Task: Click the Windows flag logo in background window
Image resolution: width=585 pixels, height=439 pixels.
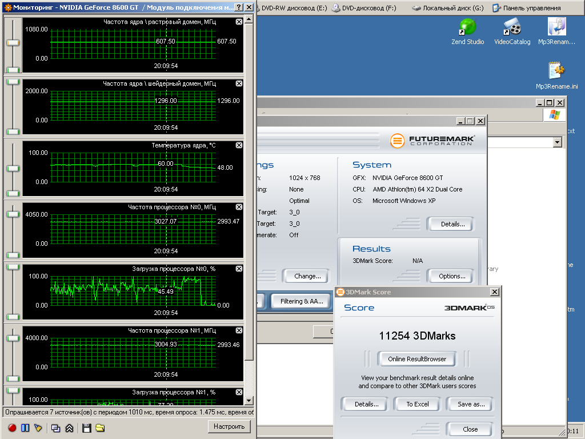Action: pos(554,115)
